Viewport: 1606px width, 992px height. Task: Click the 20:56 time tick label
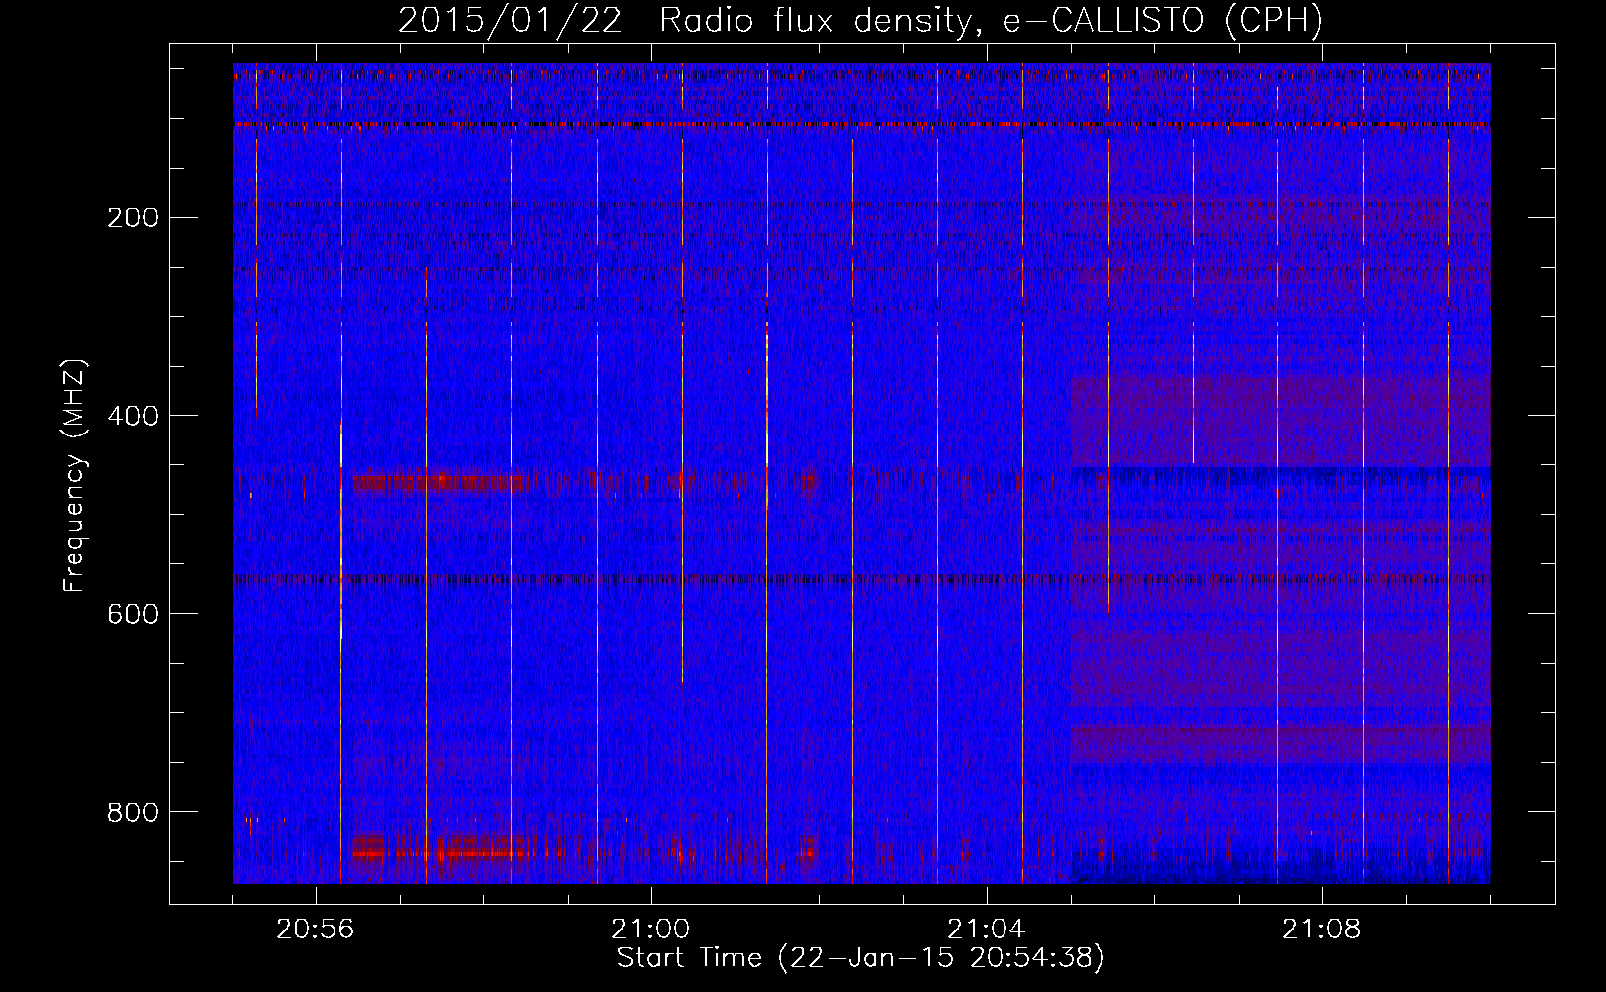[316, 930]
